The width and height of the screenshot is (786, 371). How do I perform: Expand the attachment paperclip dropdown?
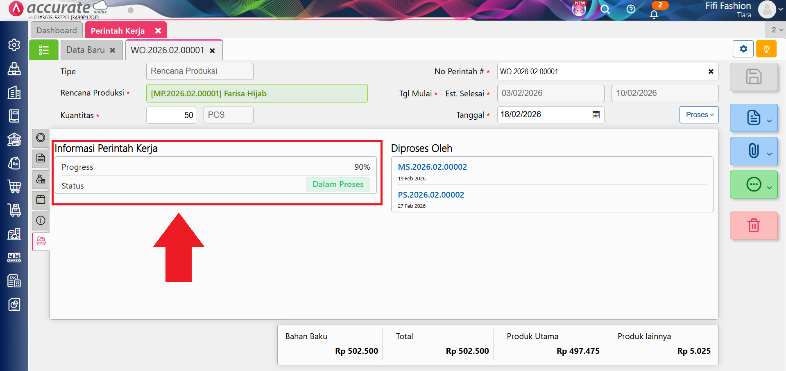(x=754, y=151)
